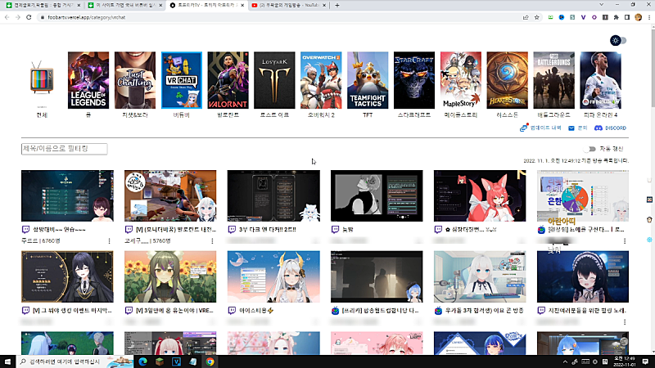This screenshot has height=368, width=655.
Task: Open the sunflower background stream thumbnail
Action: (x=170, y=276)
